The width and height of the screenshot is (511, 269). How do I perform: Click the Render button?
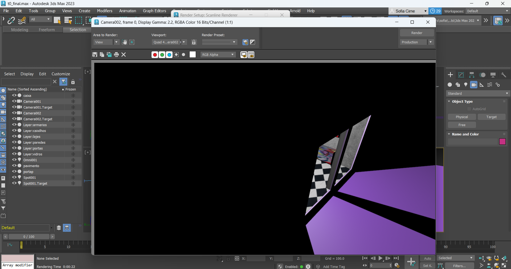point(416,33)
